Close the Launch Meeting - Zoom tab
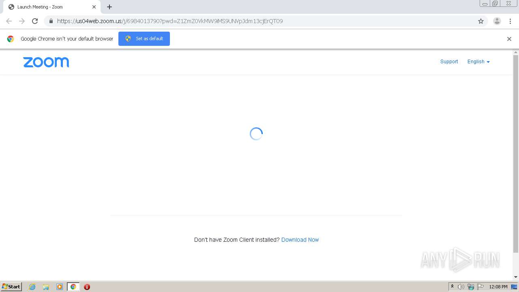 point(94,7)
